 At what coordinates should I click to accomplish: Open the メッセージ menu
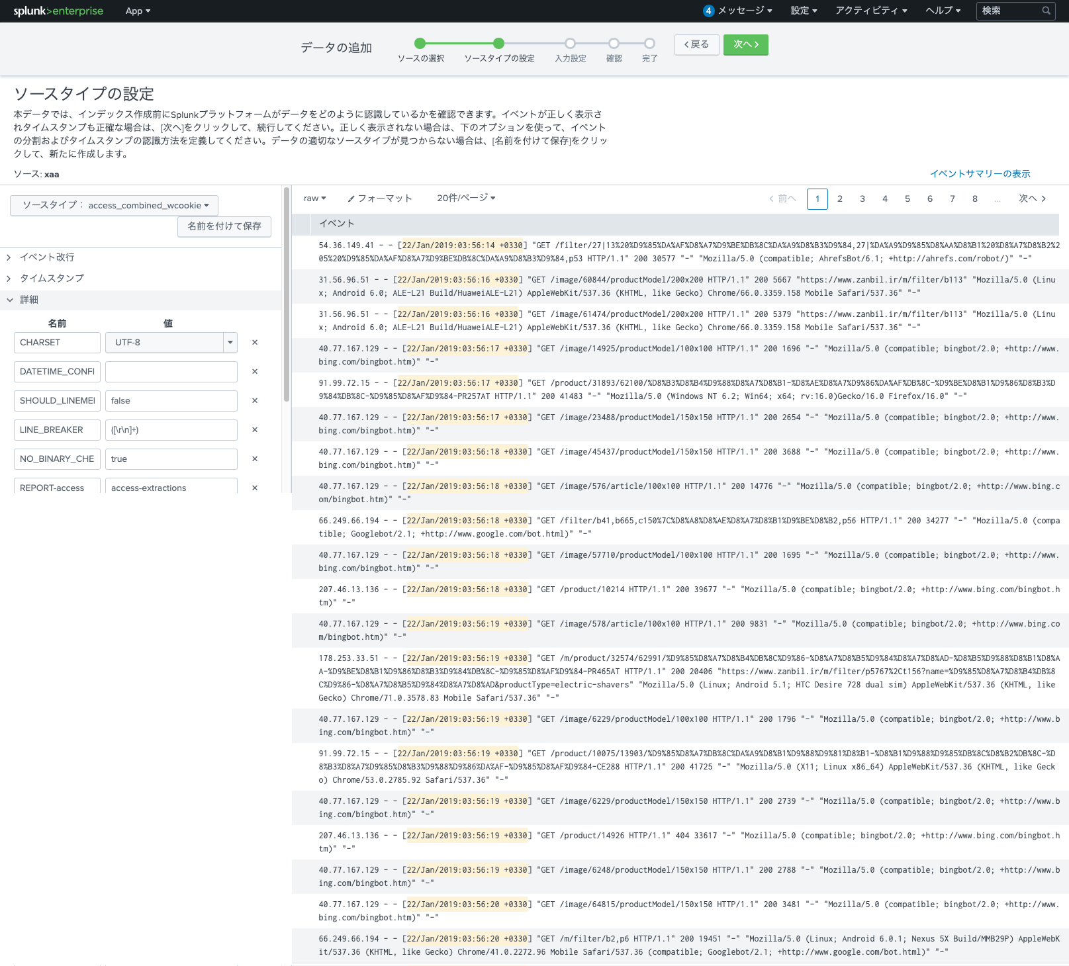(745, 11)
